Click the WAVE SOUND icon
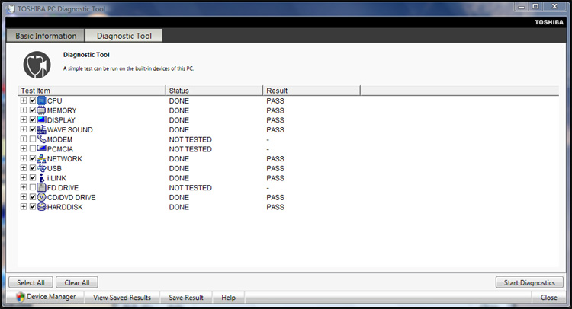 [42, 129]
